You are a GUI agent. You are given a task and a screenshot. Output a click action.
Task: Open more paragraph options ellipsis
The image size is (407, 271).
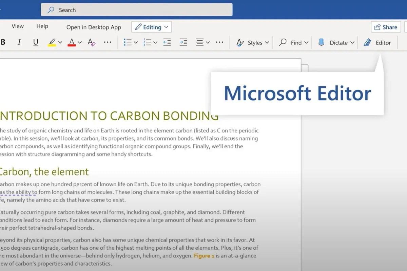(219, 43)
